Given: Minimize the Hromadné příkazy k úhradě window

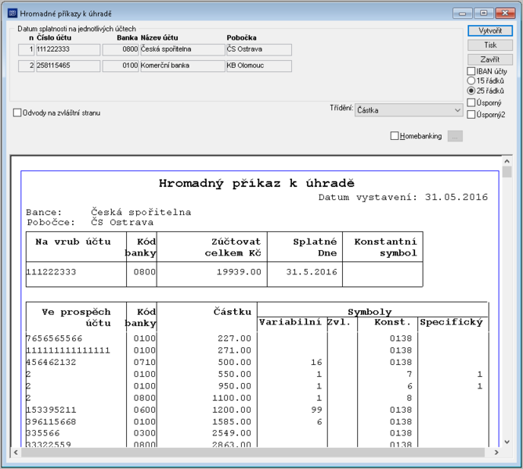Looking at the screenshot, I should pyautogui.click(x=462, y=13).
